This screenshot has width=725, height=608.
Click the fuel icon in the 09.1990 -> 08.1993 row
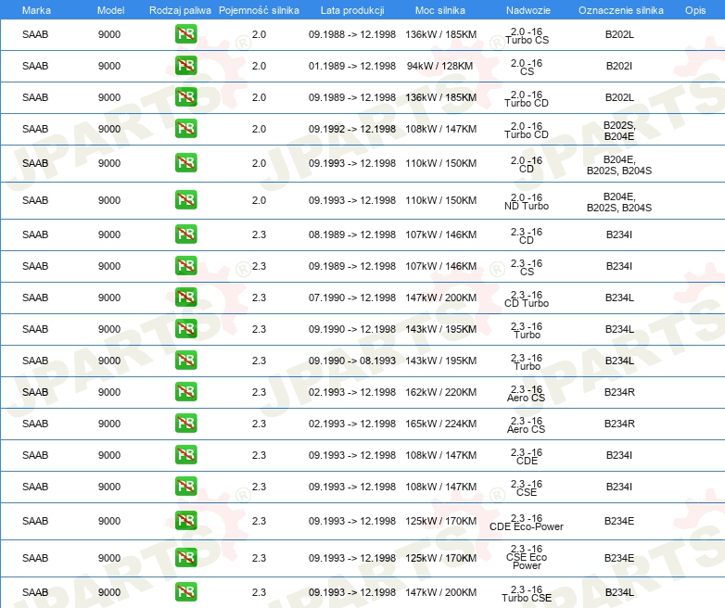click(185, 360)
